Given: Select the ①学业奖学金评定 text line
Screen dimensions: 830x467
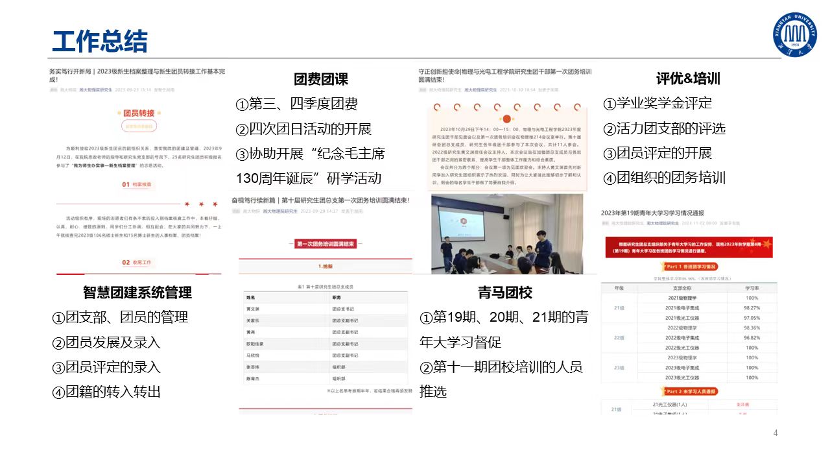Looking at the screenshot, I should pos(658,104).
